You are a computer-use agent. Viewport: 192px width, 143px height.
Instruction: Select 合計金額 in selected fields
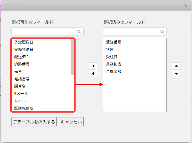[x=114, y=72]
